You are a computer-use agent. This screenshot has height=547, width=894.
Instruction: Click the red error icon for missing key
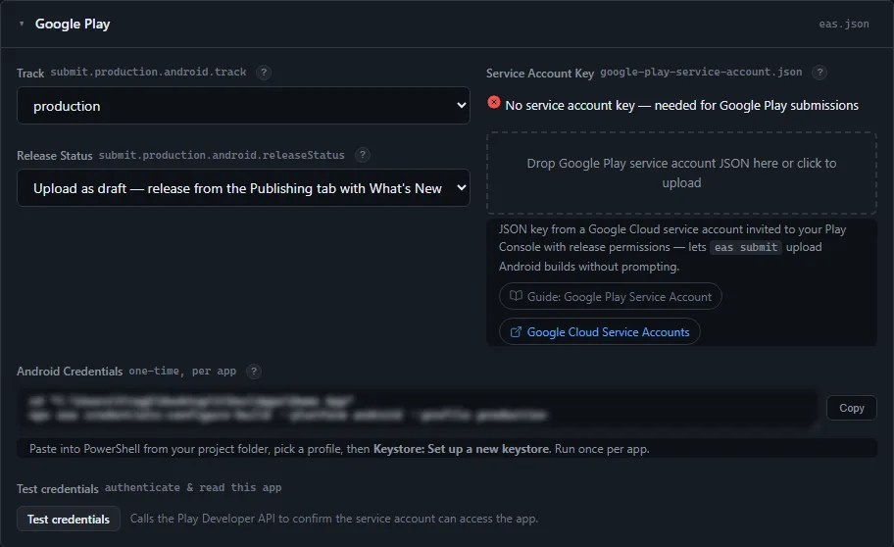[494, 103]
